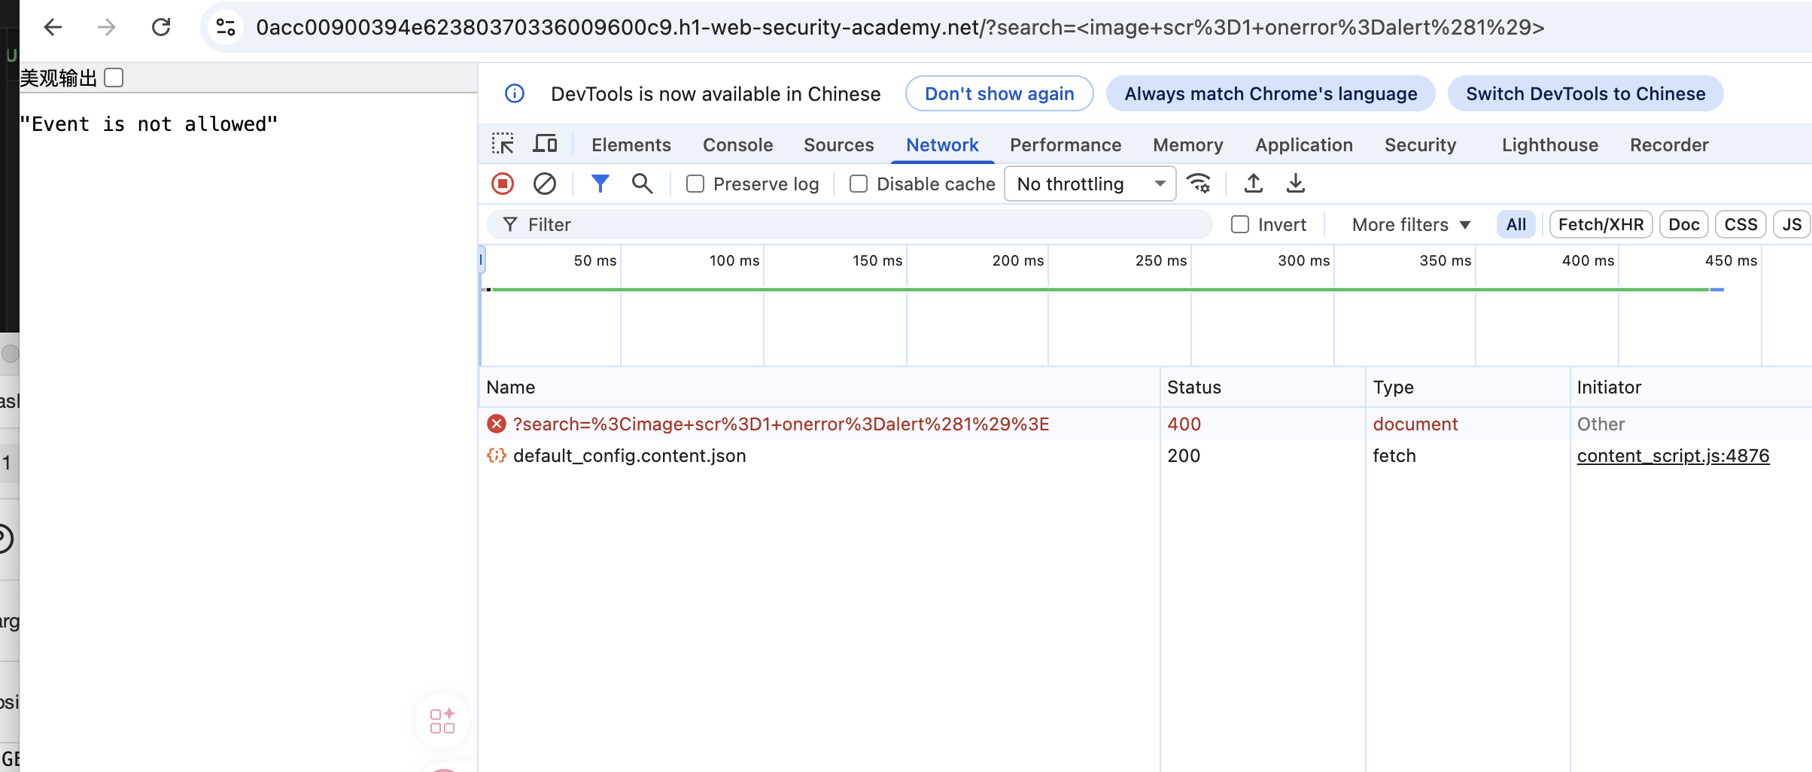Open the Sources tab

point(838,144)
